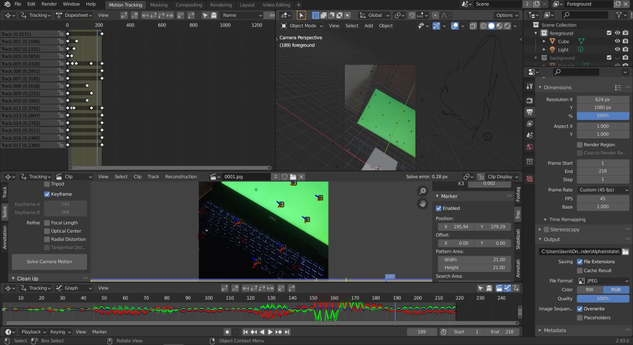
Task: Open the Tool properties tab icon
Action: (x=529, y=87)
